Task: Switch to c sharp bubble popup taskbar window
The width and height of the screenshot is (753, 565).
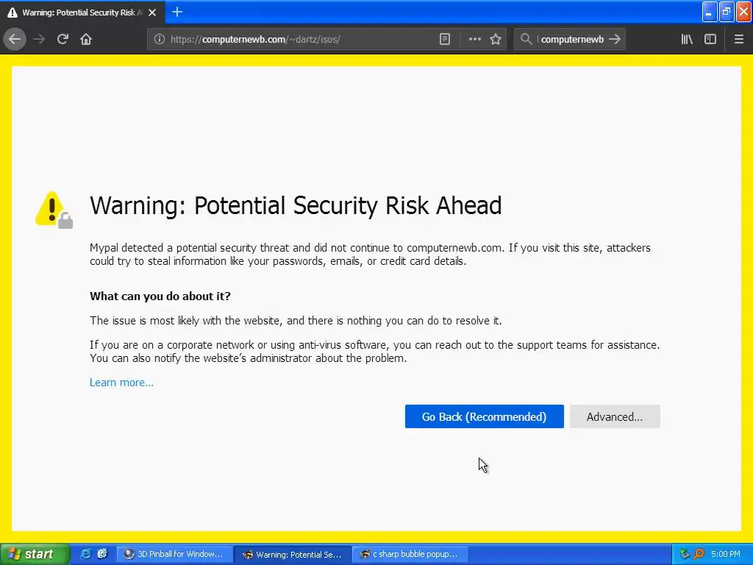Action: [x=410, y=554]
